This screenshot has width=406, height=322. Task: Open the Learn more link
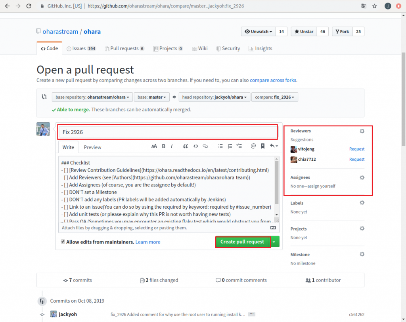coord(148,242)
